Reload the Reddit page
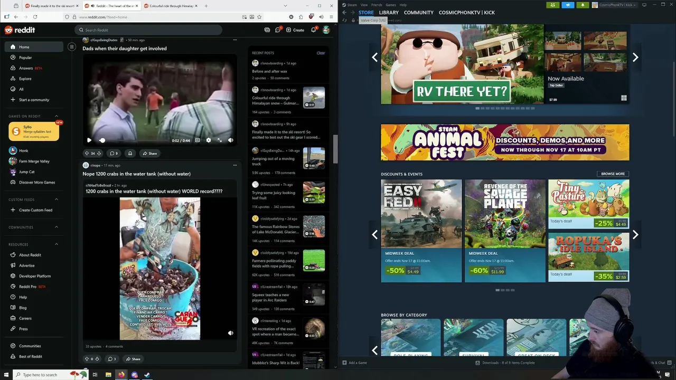The image size is (676, 380). [x=35, y=17]
